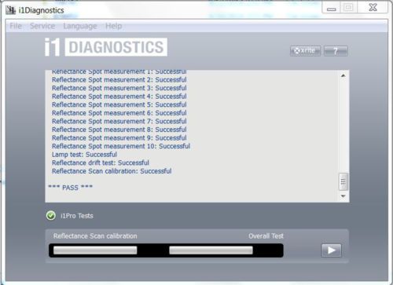393x285 pixels.
Task: Open the Language menu
Action: pos(80,26)
